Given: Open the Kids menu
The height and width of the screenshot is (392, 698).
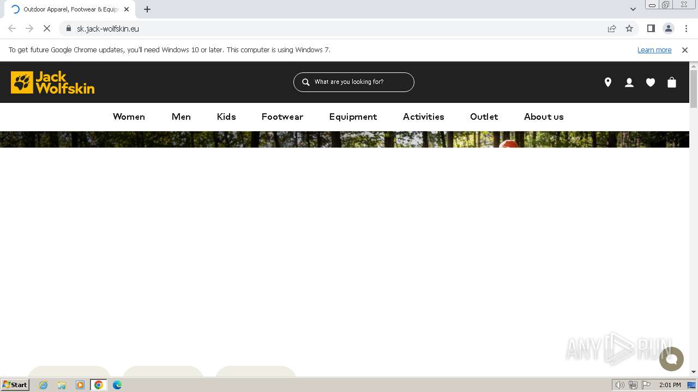Looking at the screenshot, I should (x=226, y=117).
